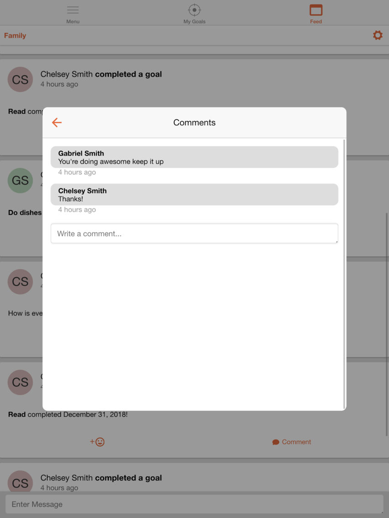Screen dimensions: 389x518
Task: Click the bottom Chelsey Smith completed a goal header
Action: coord(101,478)
